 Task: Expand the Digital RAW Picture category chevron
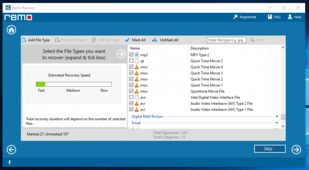coord(277,116)
